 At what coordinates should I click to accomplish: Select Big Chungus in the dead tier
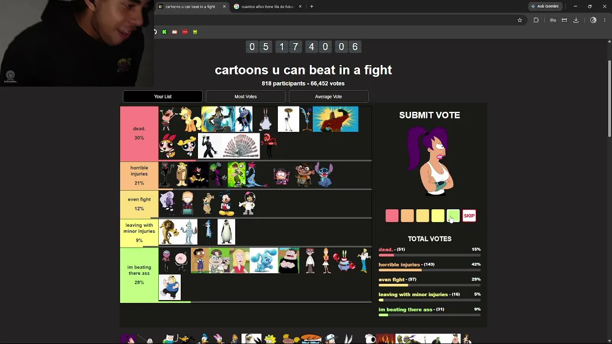265,119
